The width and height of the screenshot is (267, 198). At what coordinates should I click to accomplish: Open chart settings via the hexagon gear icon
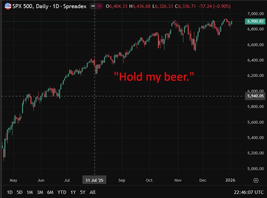point(256,180)
